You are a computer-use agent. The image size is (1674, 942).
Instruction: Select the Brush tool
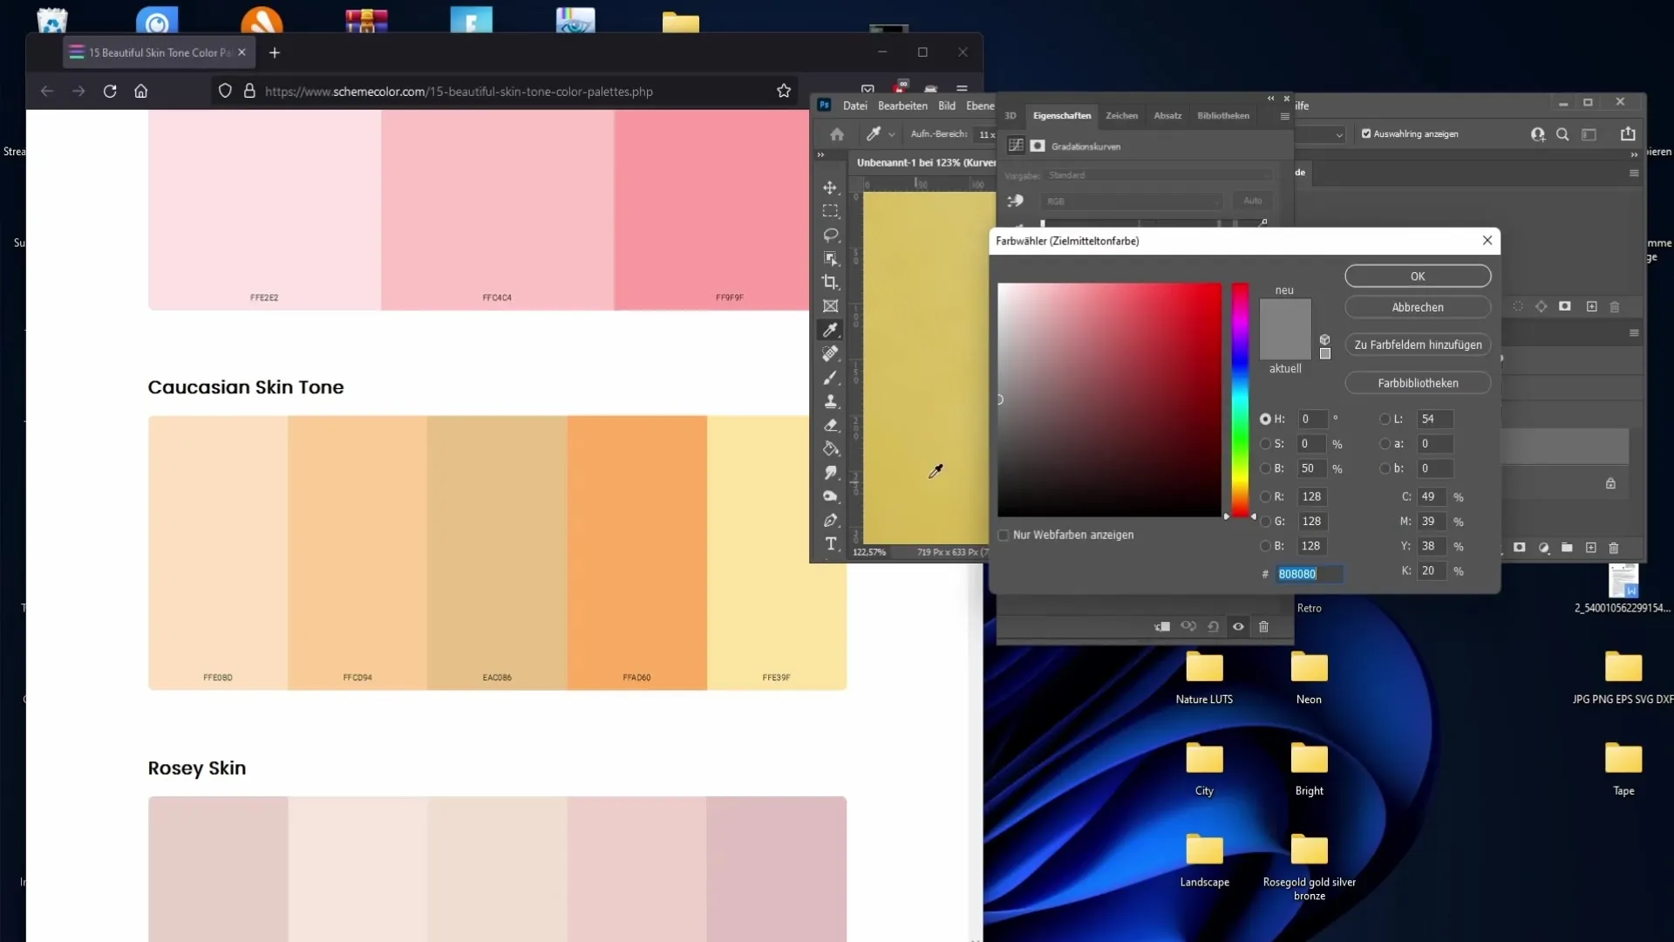point(830,378)
